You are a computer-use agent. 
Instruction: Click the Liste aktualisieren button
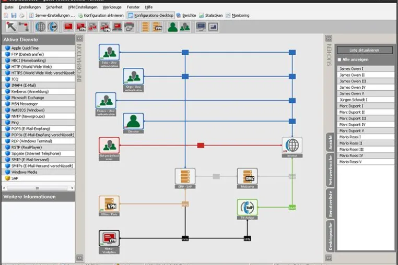(x=365, y=50)
